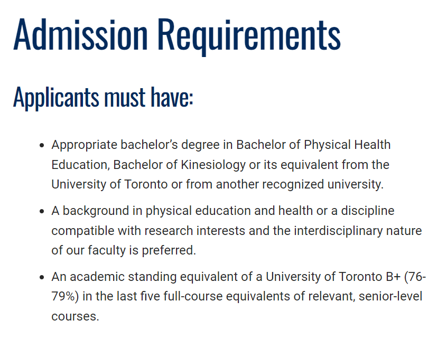Select the "Applicants must have:" subheading
This screenshot has width=437, height=339.
tap(103, 97)
